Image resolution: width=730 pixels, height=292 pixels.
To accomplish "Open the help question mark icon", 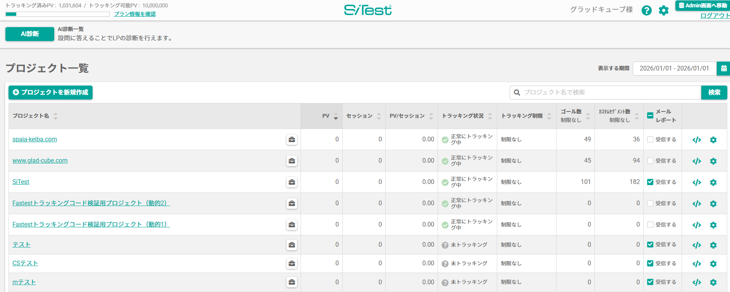I will click(x=646, y=10).
